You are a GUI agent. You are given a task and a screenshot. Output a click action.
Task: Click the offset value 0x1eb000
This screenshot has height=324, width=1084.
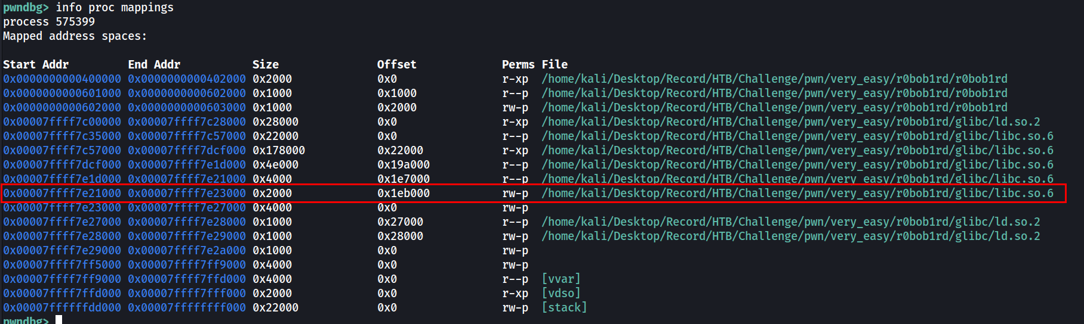[x=403, y=194]
